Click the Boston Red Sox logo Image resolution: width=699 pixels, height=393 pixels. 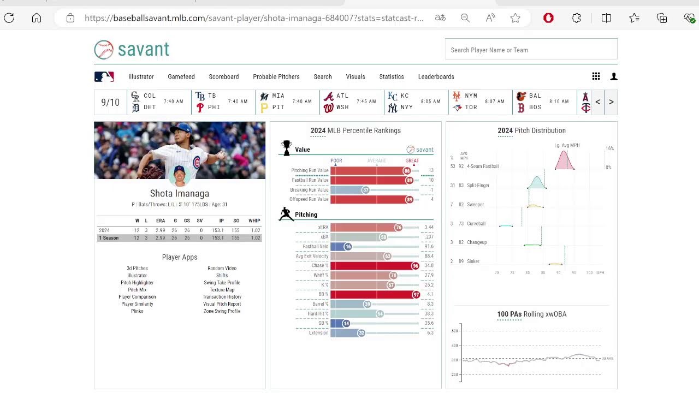point(521,108)
